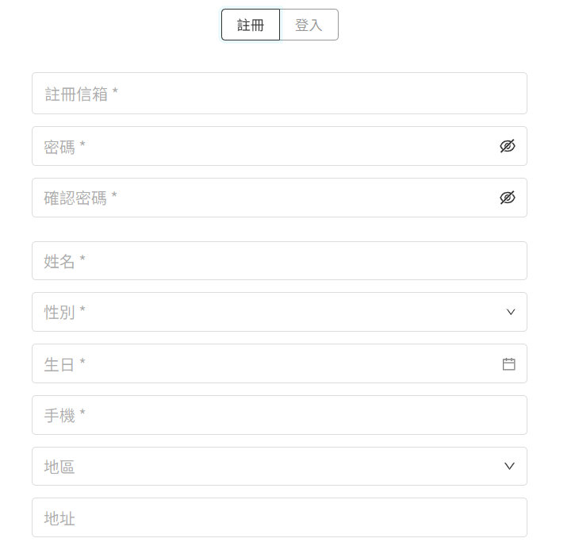Click the 註冊信箱 placeholder text
This screenshot has height=542, width=575.
coord(82,94)
